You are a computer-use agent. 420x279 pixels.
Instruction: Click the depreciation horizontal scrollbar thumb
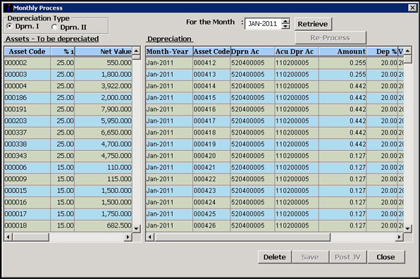(242, 237)
